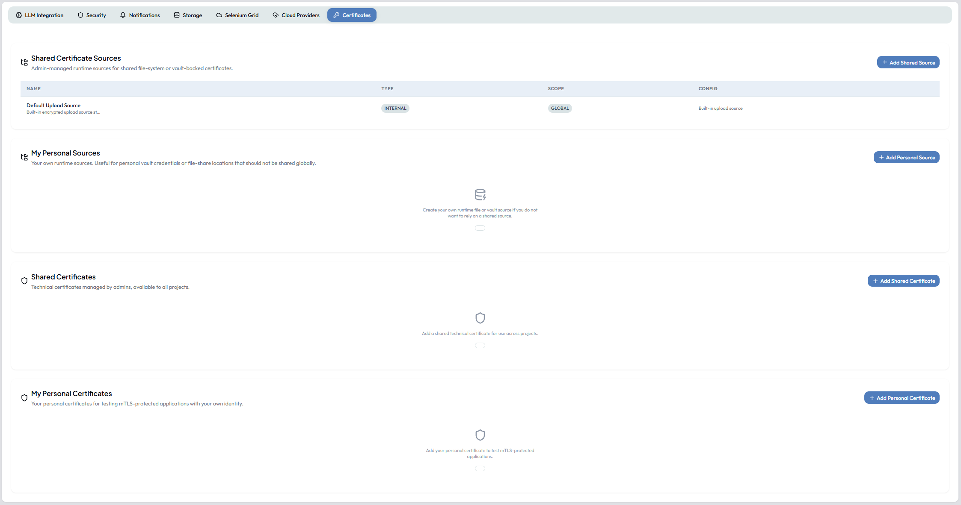Open the Selenium Grid tab
Image resolution: width=961 pixels, height=505 pixels.
(x=237, y=15)
